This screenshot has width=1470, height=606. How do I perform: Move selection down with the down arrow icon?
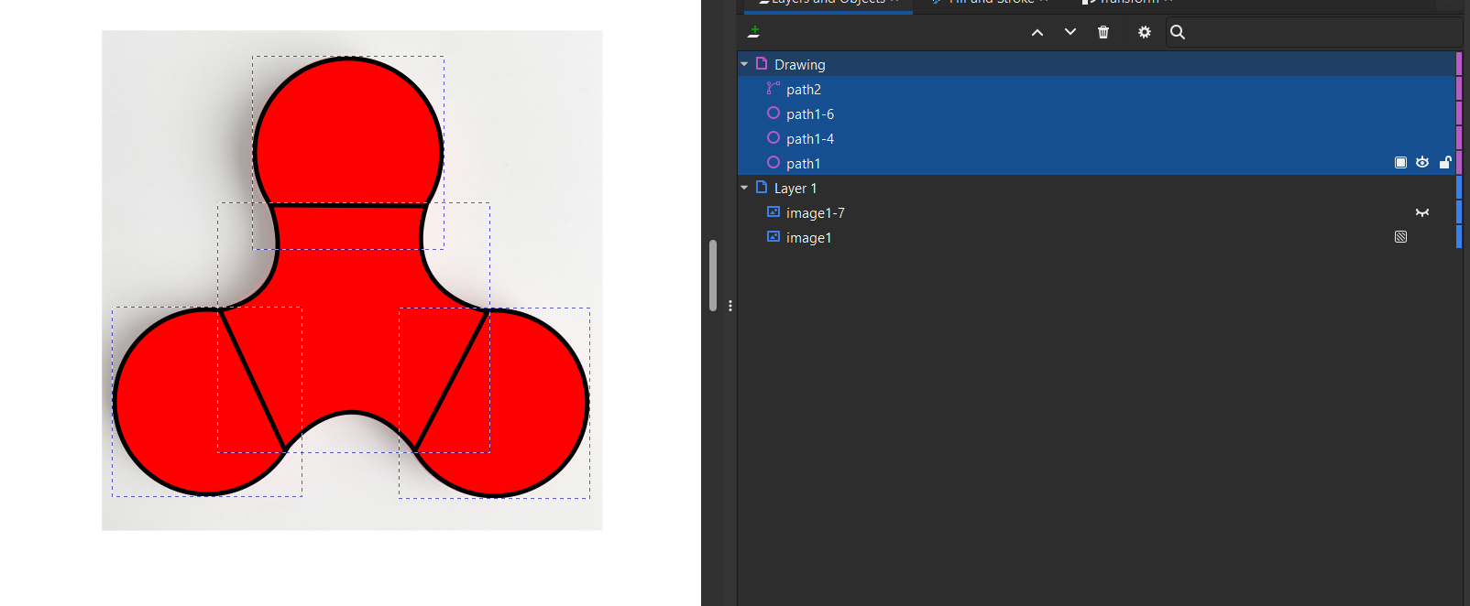[x=1070, y=32]
